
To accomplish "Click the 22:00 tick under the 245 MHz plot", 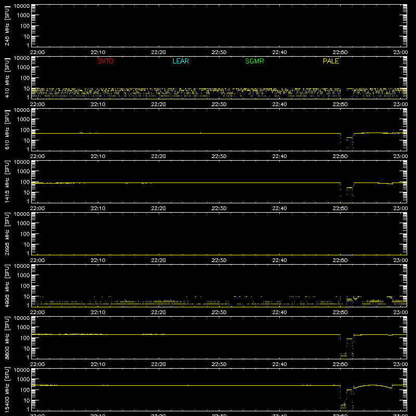I will coord(37,53).
